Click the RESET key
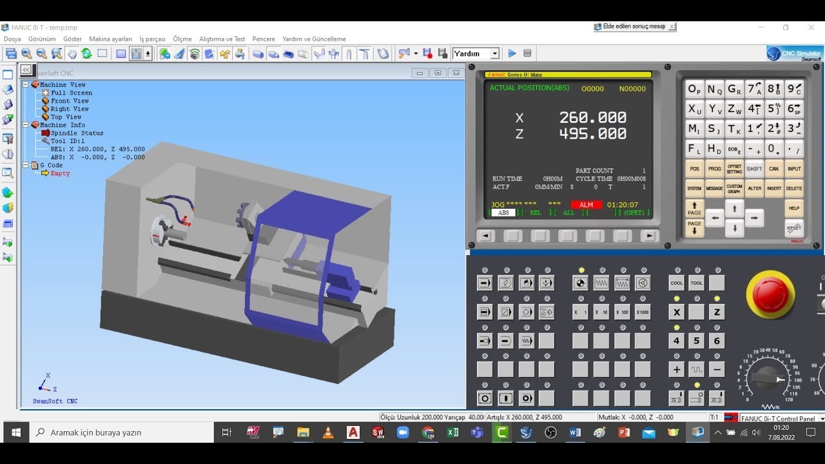Screen dimensions: 825x464 [x=794, y=228]
